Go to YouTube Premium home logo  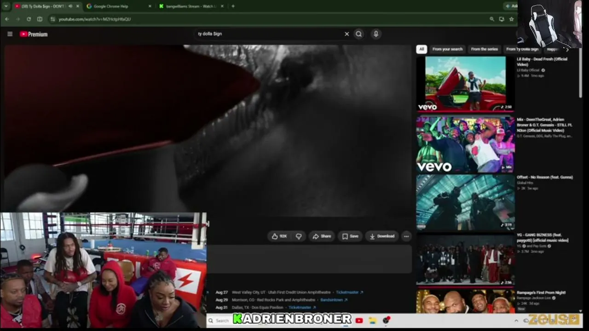click(34, 34)
